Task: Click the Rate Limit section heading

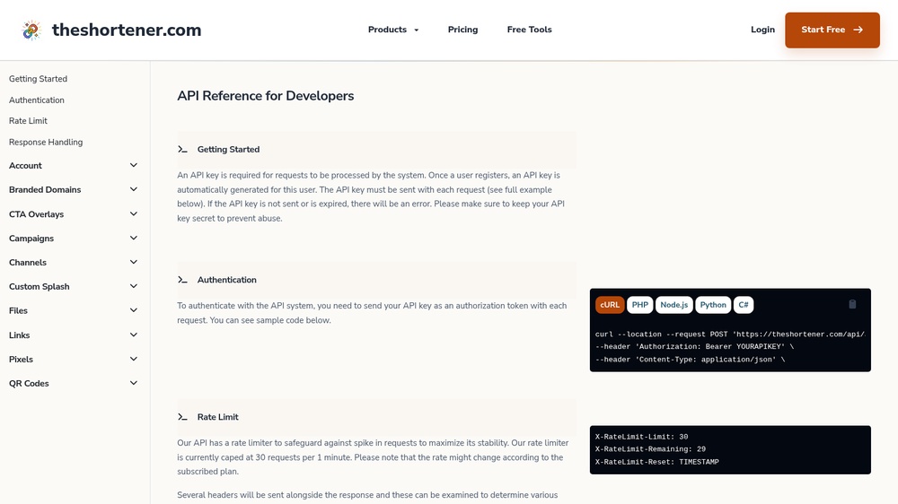Action: coord(217,417)
